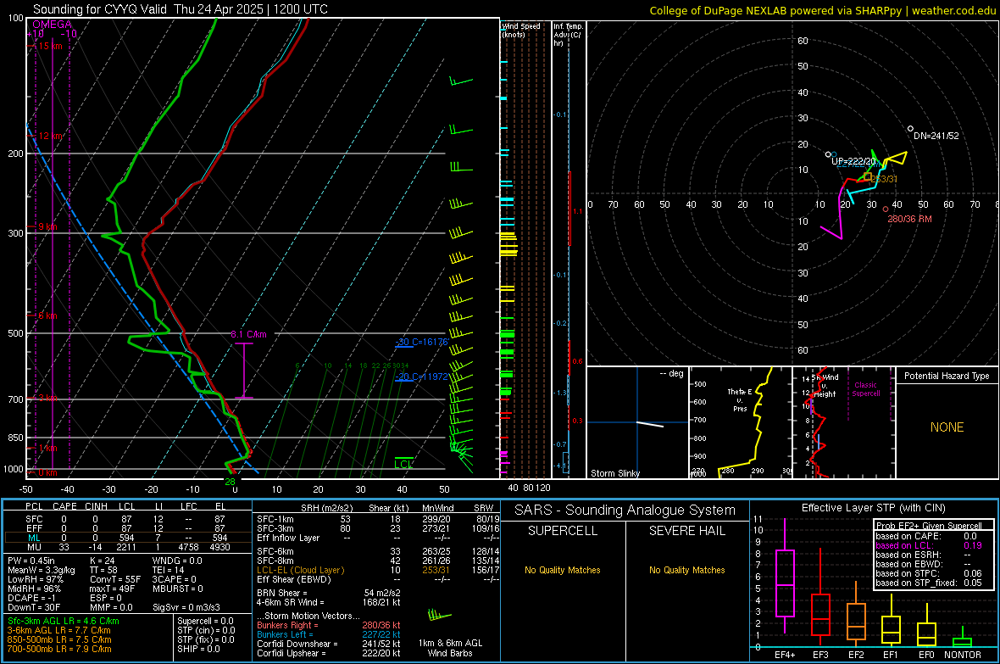Click the 'Theta-E v. Pres' panel label

[740, 400]
